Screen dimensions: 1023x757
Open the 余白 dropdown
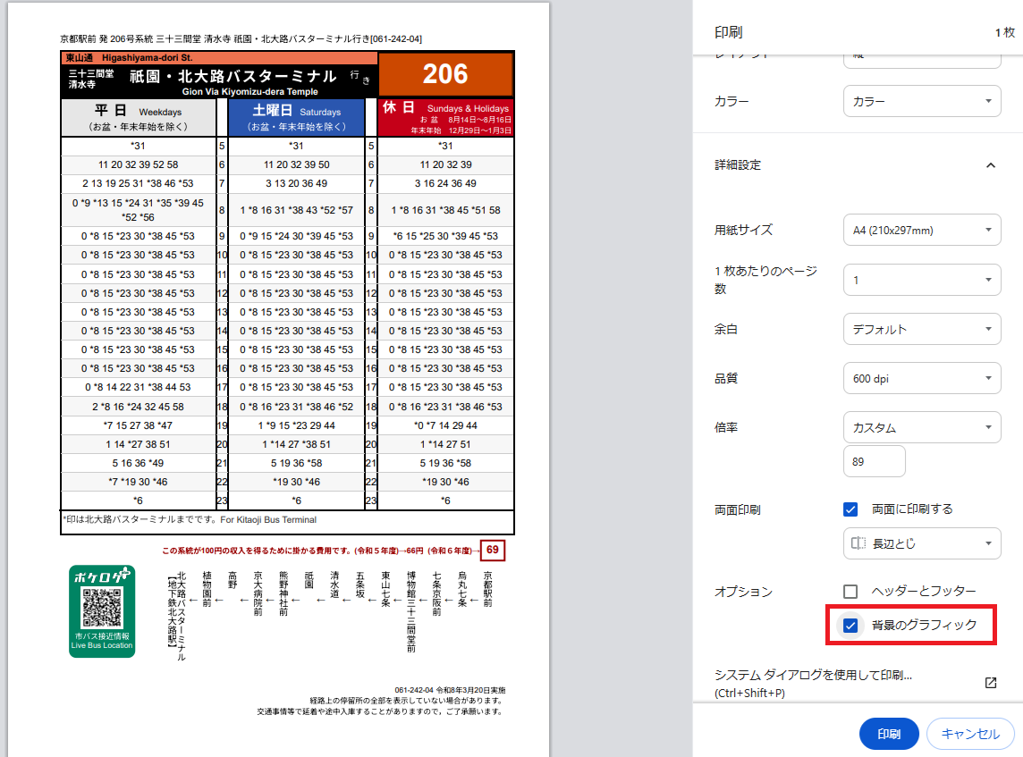pyautogui.click(x=922, y=329)
